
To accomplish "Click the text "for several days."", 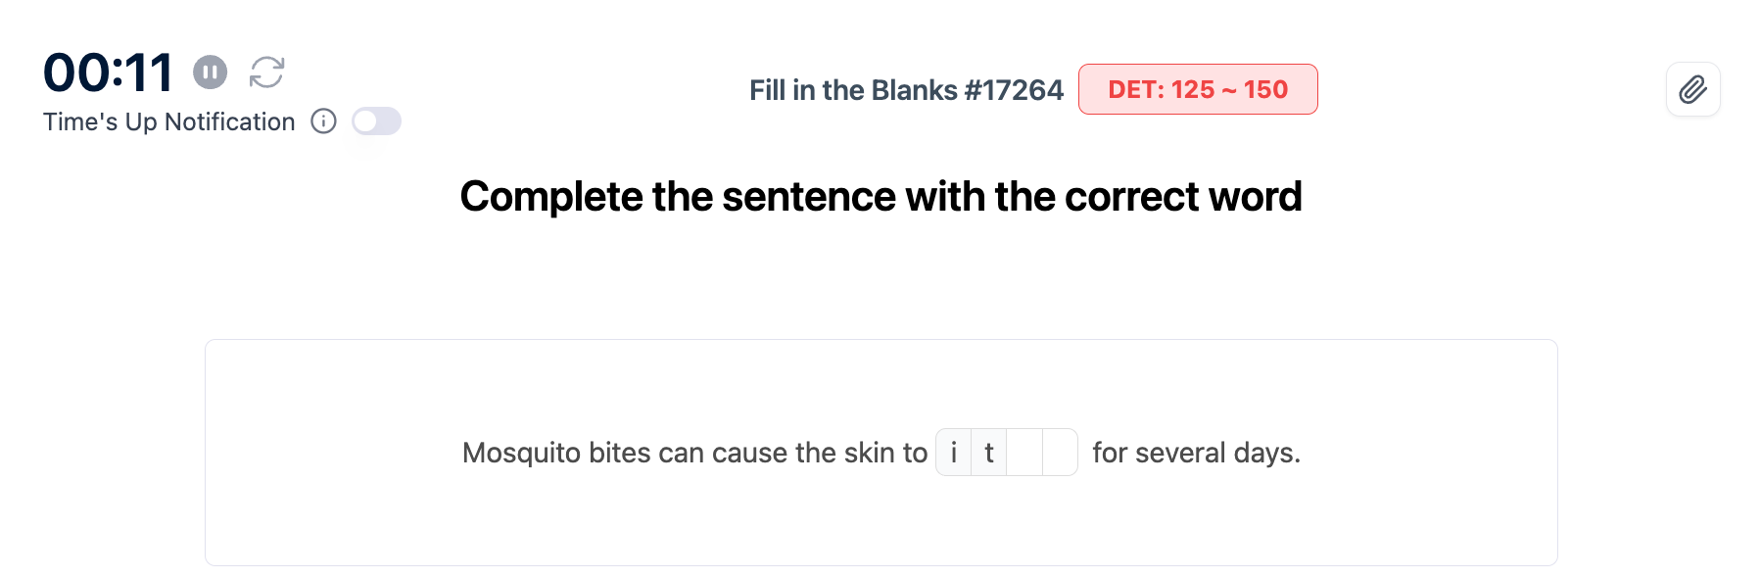I will pyautogui.click(x=1196, y=453).
